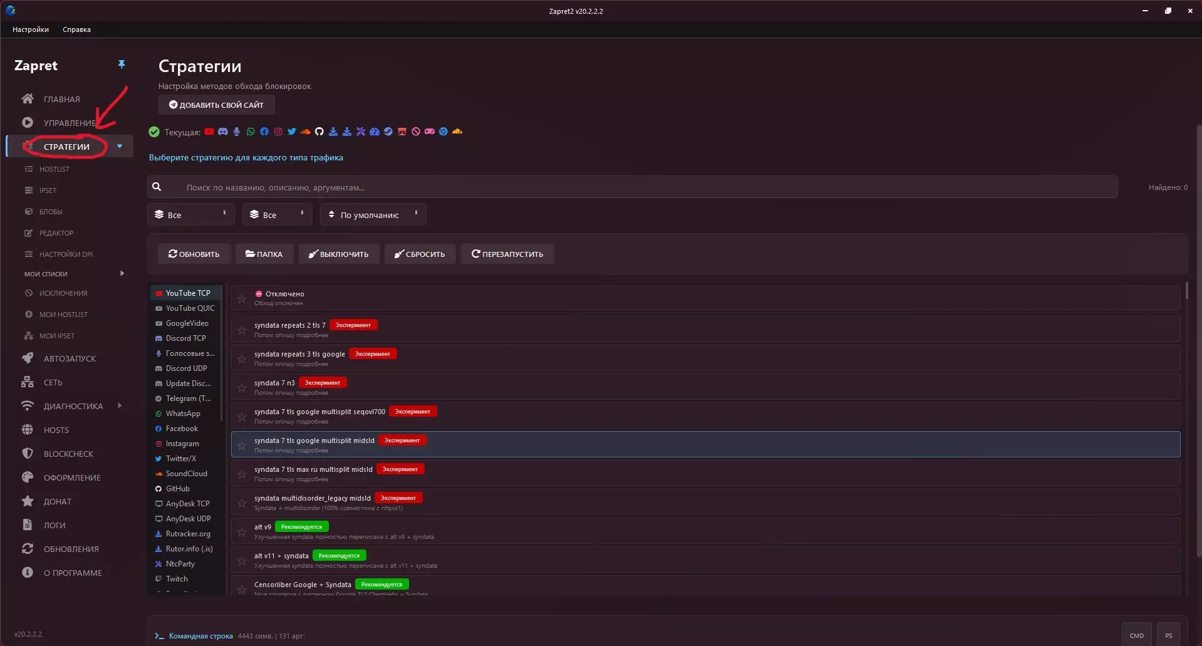
Task: Click 'Добавить свой сайт' button
Action: pos(217,105)
